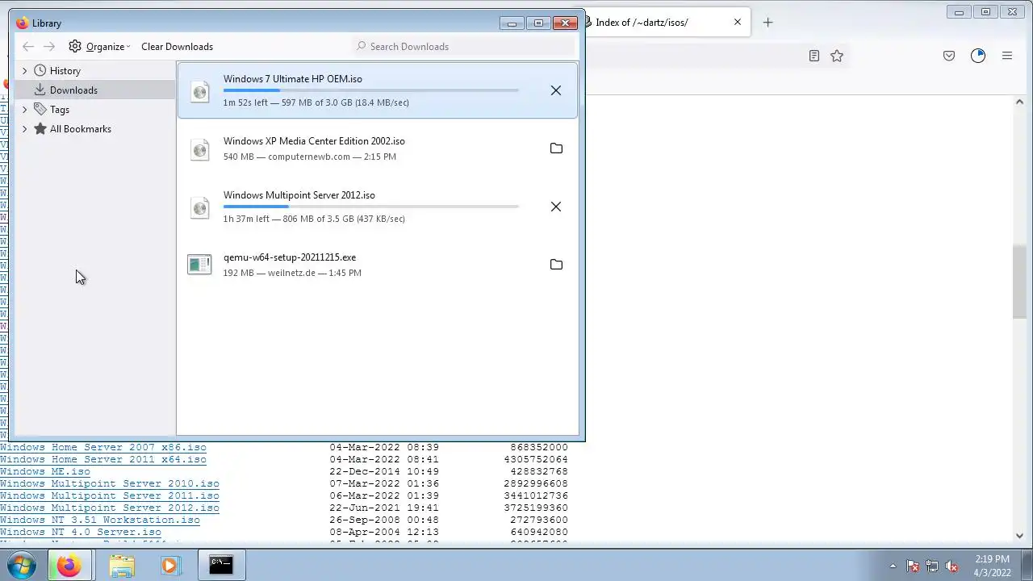Open a new Firefox tab

(767, 23)
